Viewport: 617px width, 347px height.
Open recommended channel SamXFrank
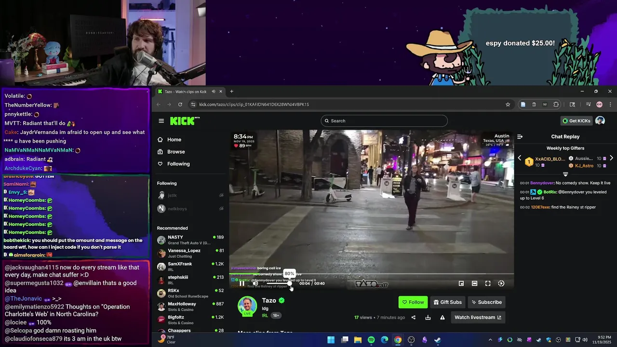[x=190, y=266]
